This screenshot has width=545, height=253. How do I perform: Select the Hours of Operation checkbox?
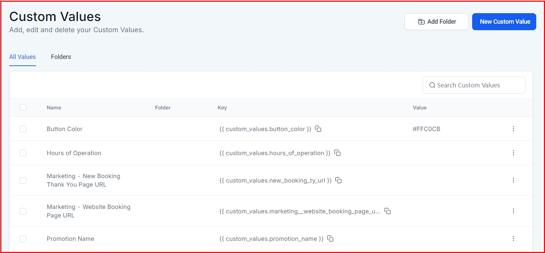pos(23,153)
